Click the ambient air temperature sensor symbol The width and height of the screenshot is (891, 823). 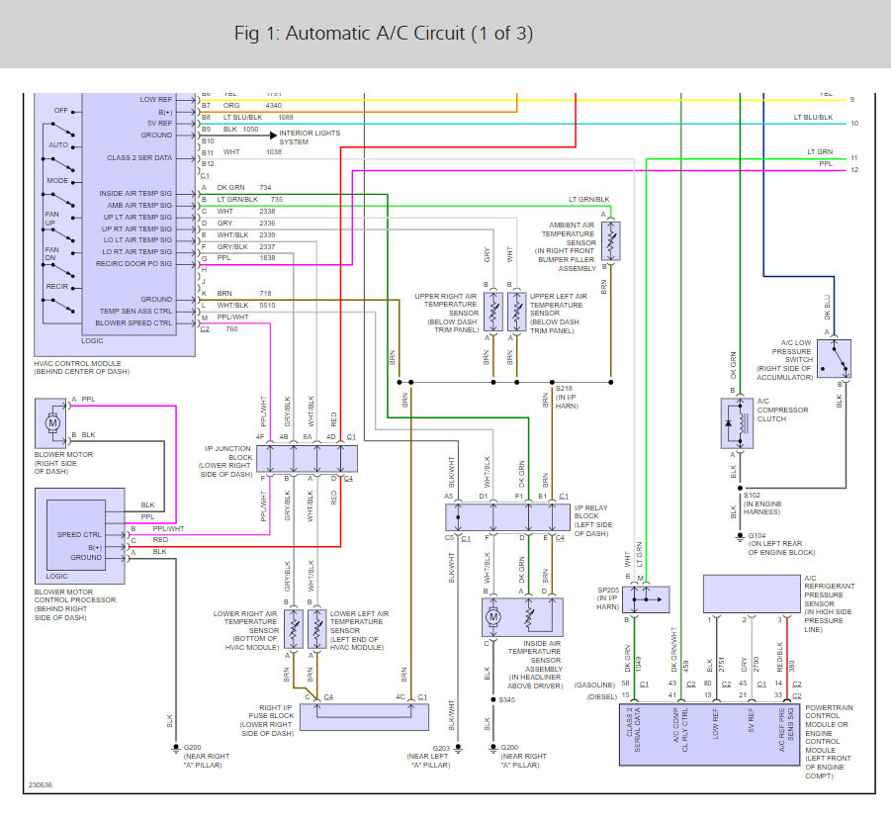[611, 241]
